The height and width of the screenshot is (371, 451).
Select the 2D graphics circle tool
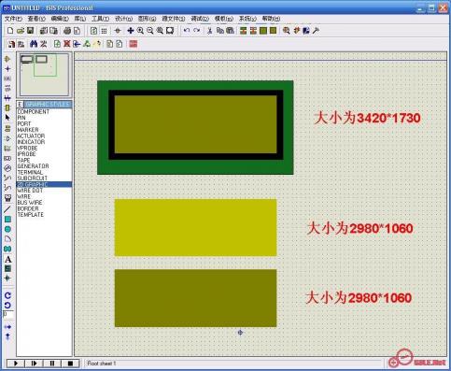click(7, 230)
